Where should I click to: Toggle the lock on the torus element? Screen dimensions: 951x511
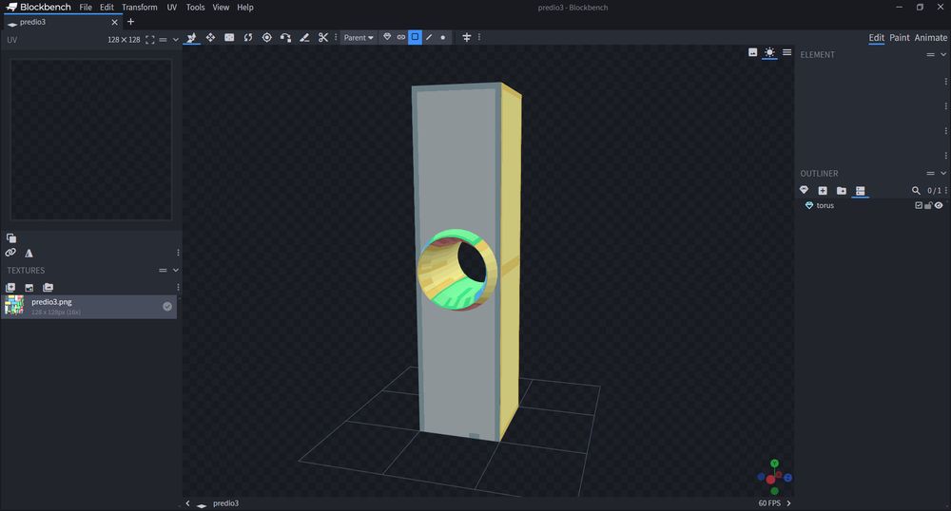click(x=928, y=205)
